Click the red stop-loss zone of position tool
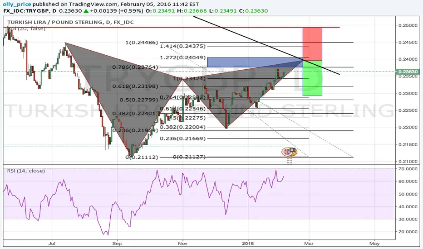 [312, 44]
